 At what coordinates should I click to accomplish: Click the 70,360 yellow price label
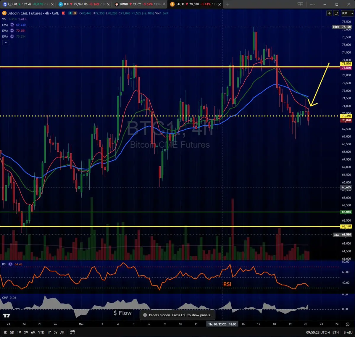[x=346, y=116]
